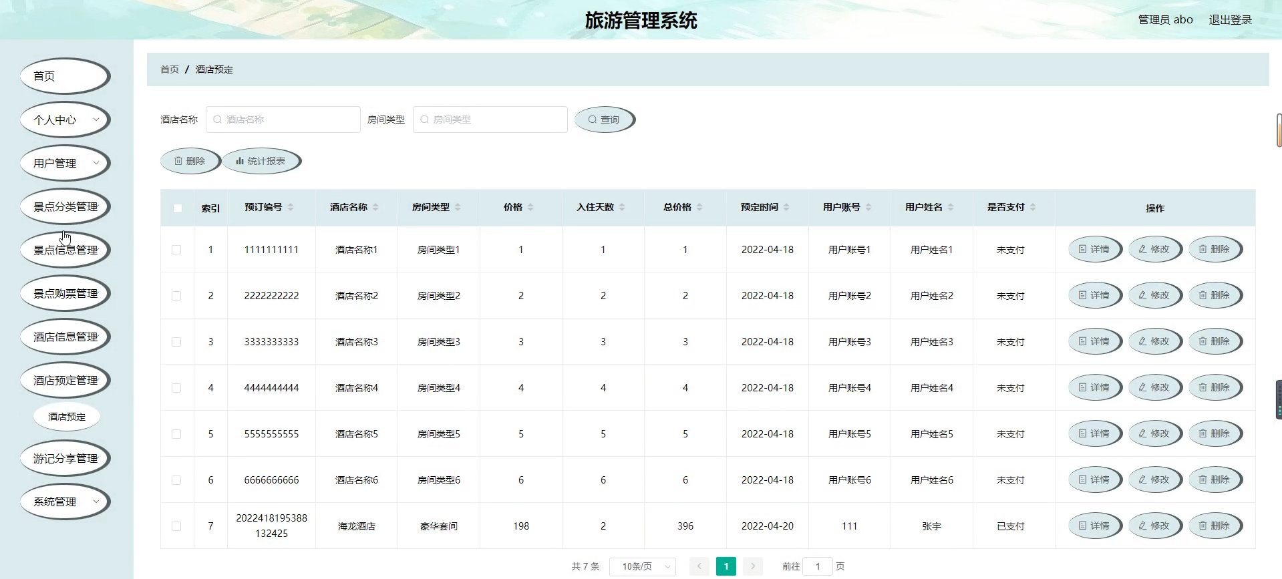Click the batch 删除 button above table
The image size is (1282, 579).
click(190, 161)
